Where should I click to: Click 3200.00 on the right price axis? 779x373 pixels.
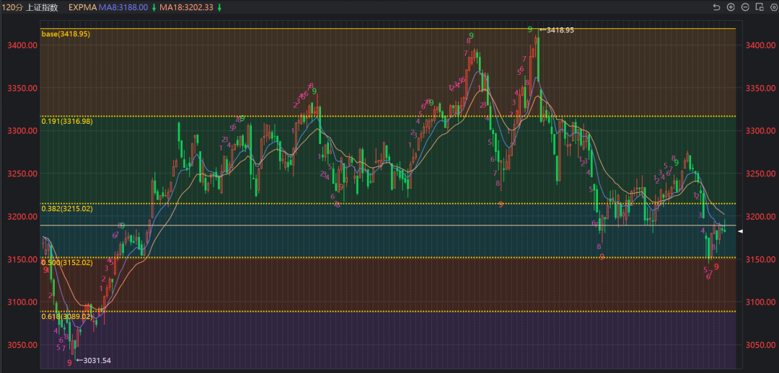point(760,217)
